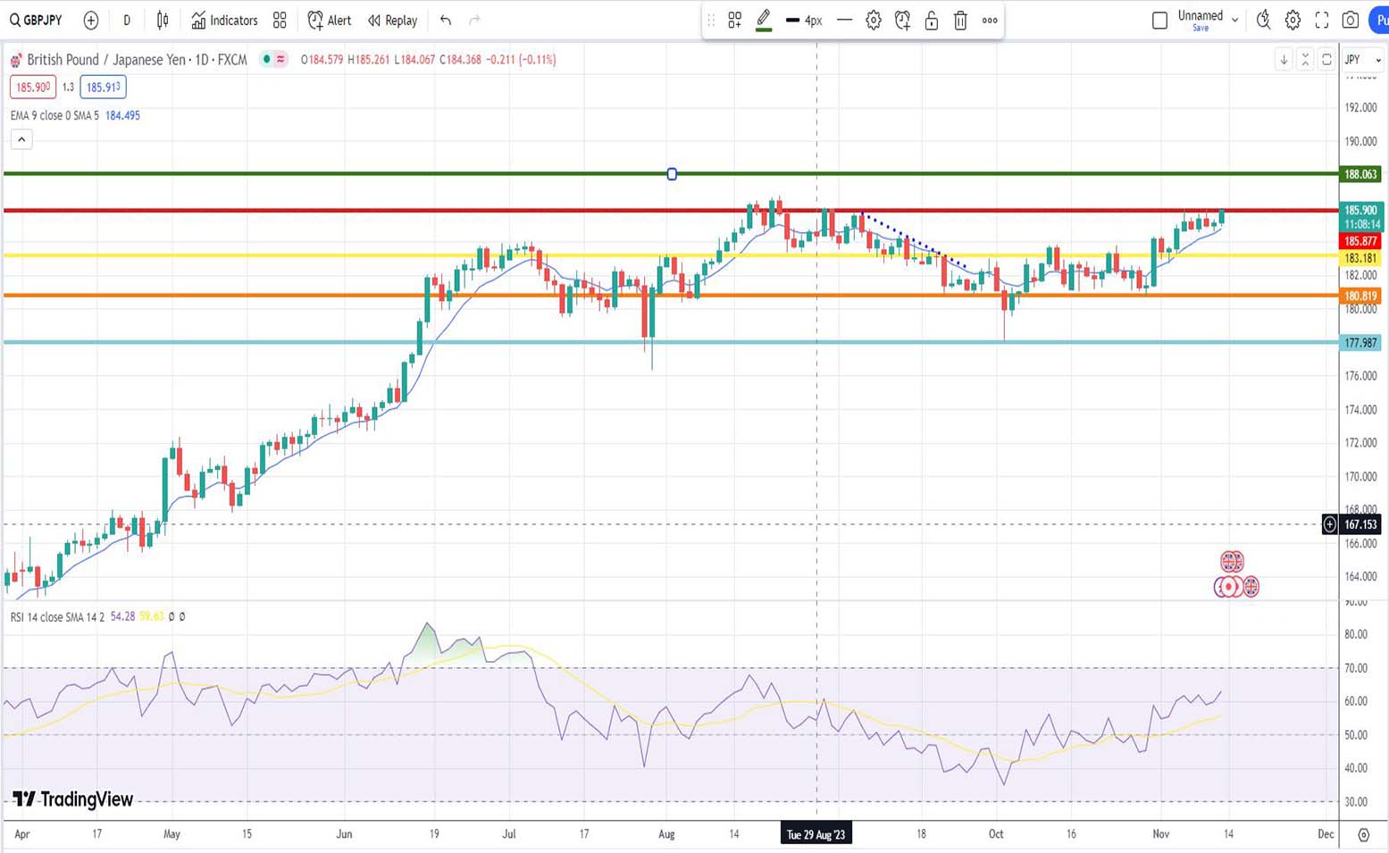
Task: Start Bar Replay mode
Action: [x=393, y=21]
